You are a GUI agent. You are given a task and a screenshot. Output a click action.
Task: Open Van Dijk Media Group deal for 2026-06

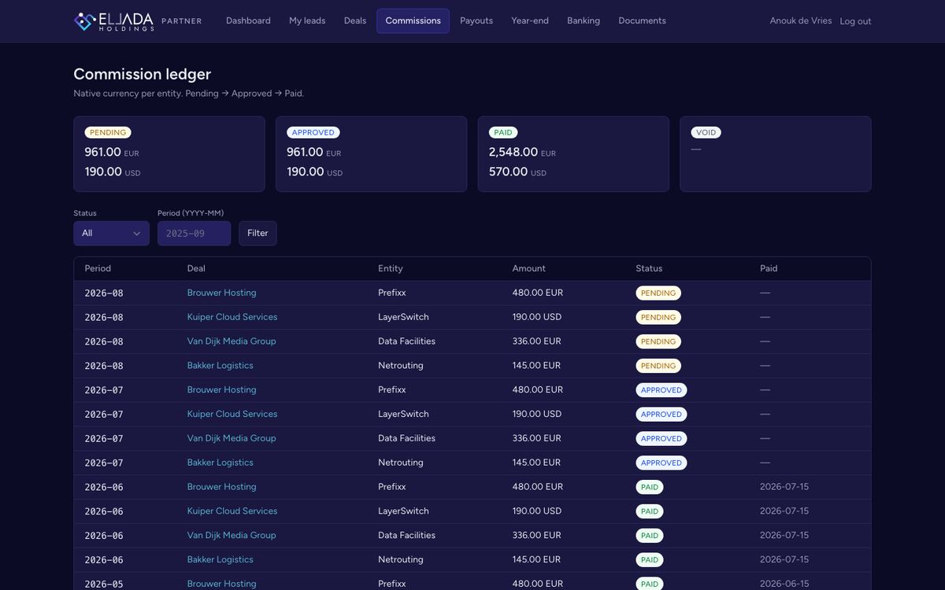pos(232,536)
